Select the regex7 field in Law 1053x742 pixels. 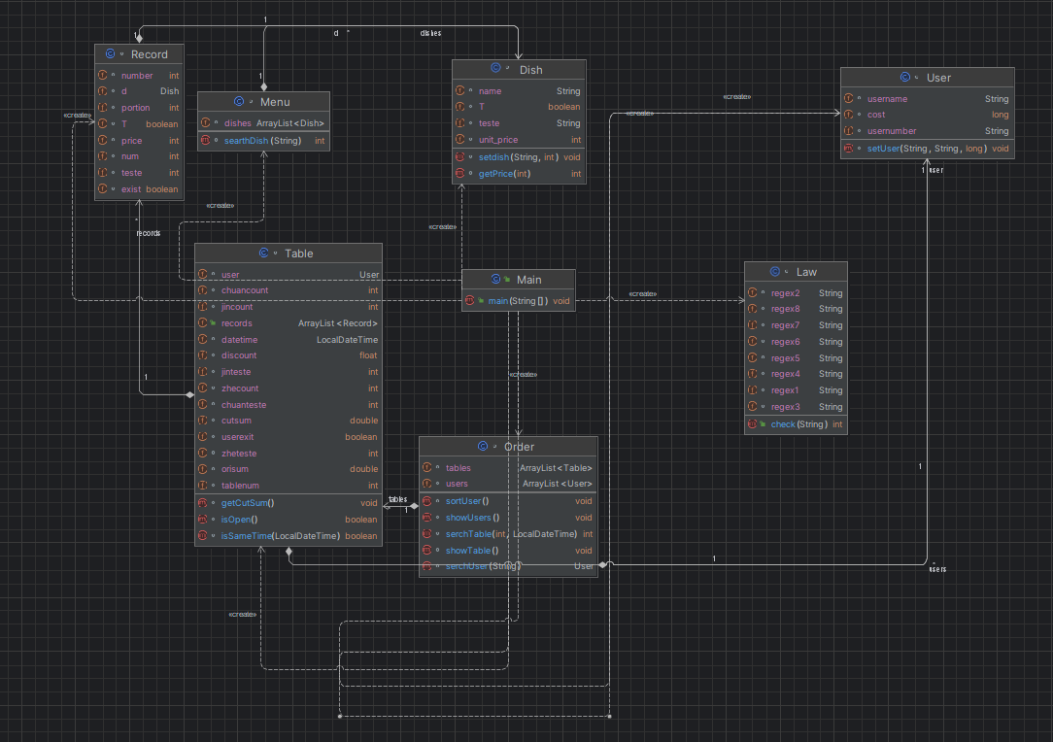pos(785,325)
